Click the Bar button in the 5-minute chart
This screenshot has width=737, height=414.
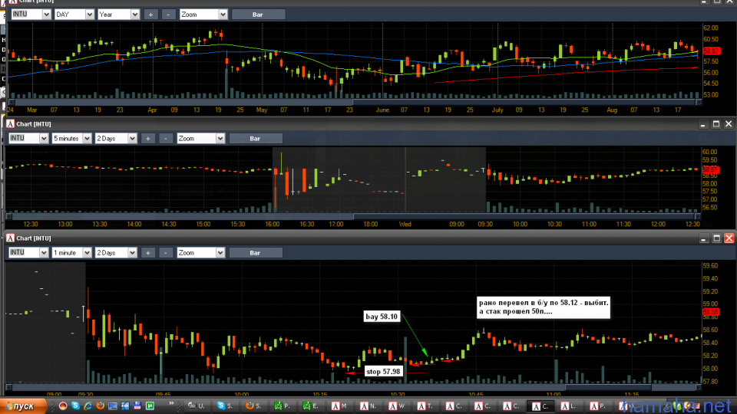pos(255,139)
